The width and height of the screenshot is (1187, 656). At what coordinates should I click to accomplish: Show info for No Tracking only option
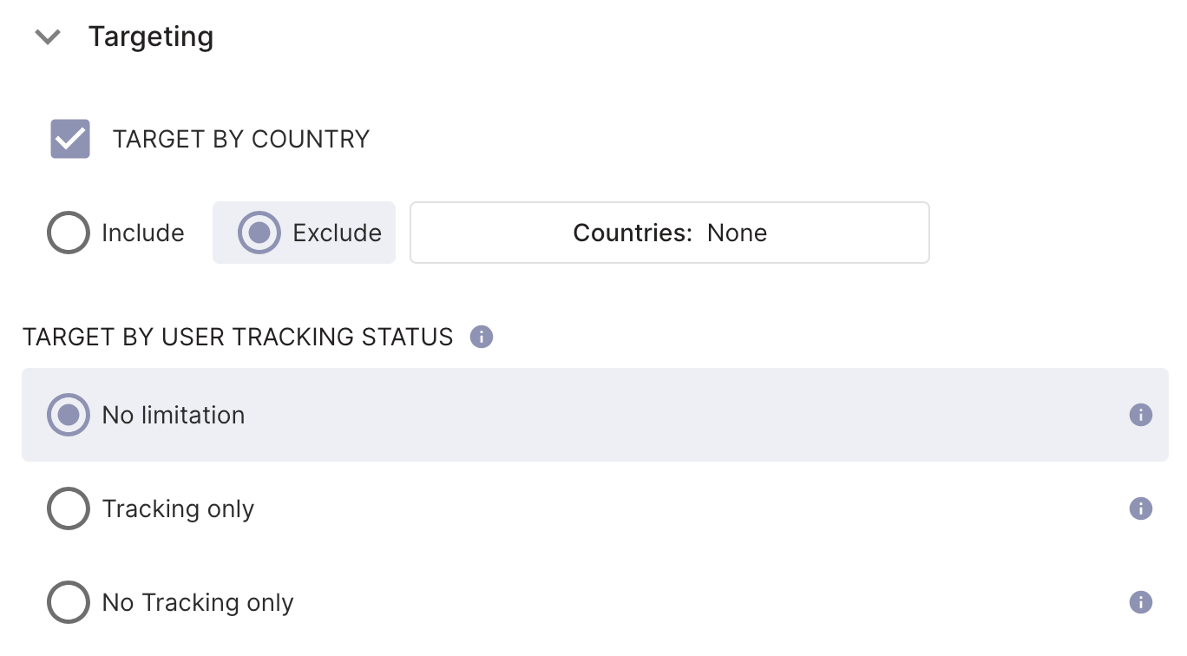pyautogui.click(x=1142, y=602)
